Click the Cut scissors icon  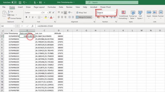tap(9, 11)
